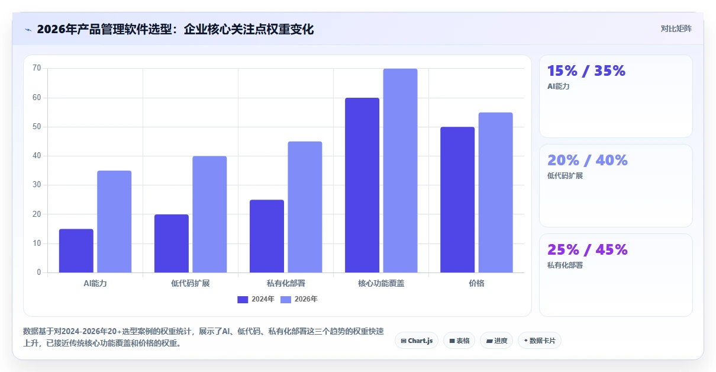716x372 pixels.
Task: Click the 2026 bar for 低代码扩展
Action: click(x=209, y=214)
